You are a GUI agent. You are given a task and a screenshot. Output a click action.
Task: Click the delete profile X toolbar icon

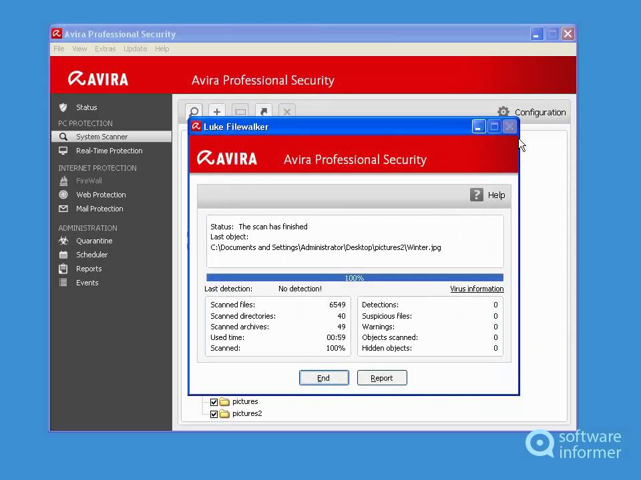click(287, 111)
